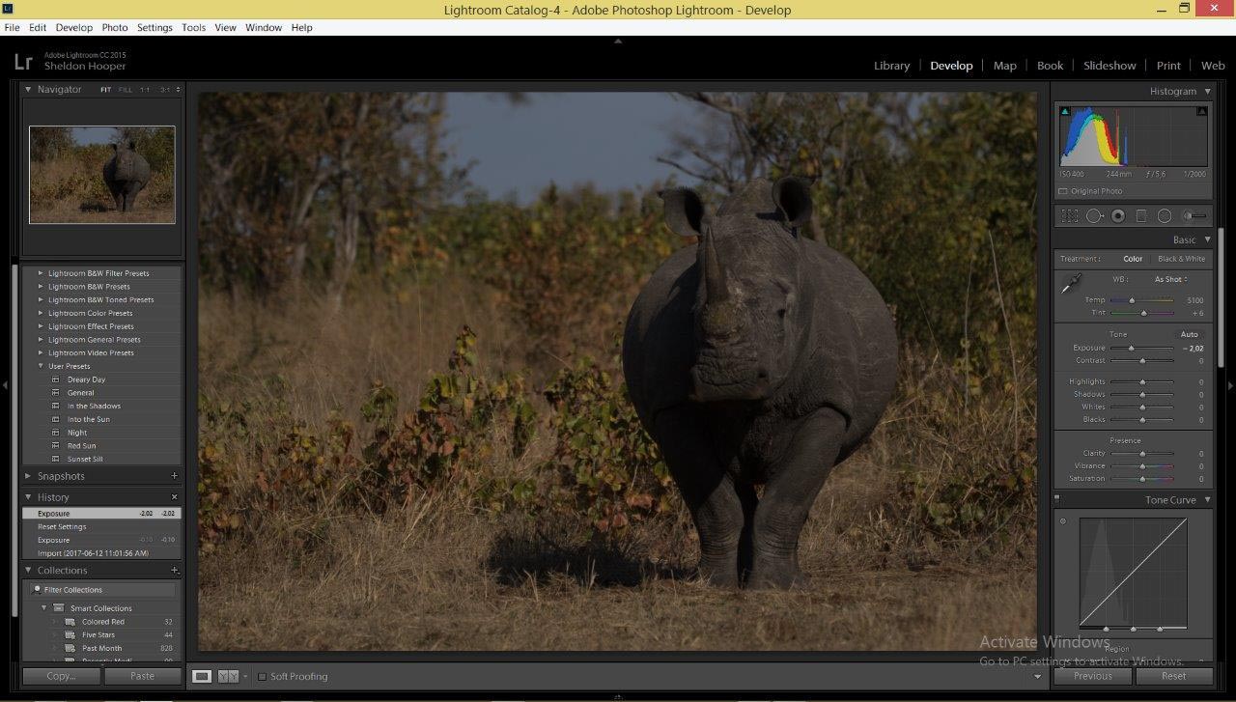
Task: Apply the Into the Sun preset
Action: 88,420
